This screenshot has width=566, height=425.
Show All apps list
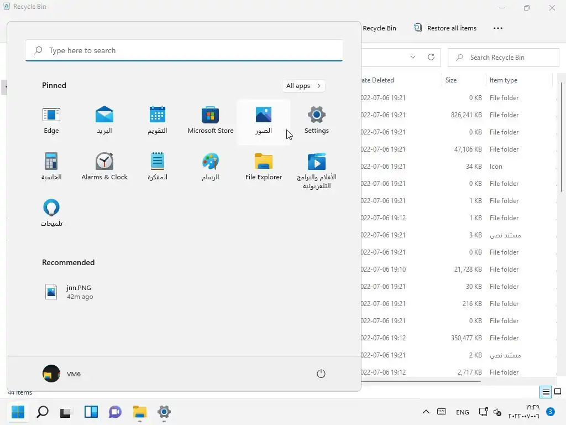coord(303,86)
